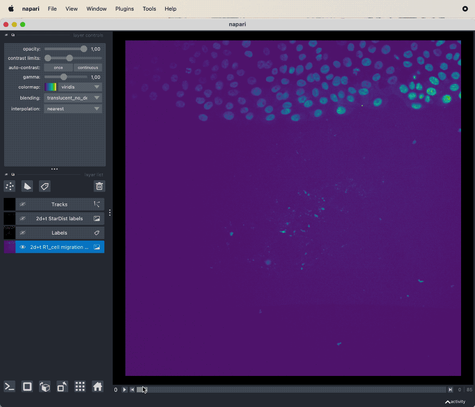Enable grid mode view
The height and width of the screenshot is (407, 475).
pyautogui.click(x=80, y=387)
